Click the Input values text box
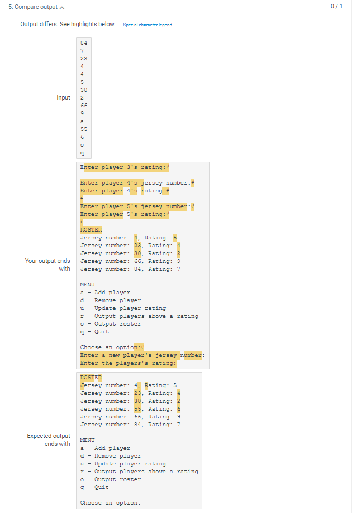The width and height of the screenshot is (352, 513). (x=84, y=98)
